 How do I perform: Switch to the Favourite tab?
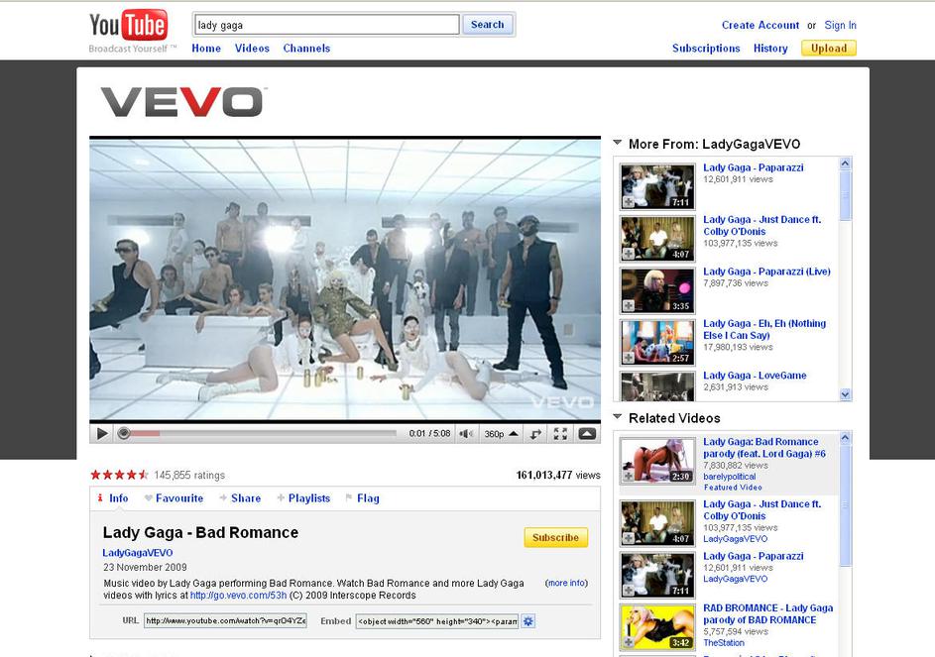click(x=174, y=498)
